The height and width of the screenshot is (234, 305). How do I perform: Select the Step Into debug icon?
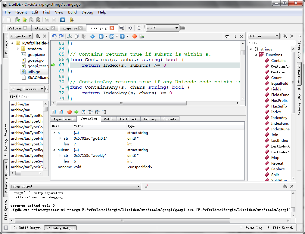pos(83,112)
